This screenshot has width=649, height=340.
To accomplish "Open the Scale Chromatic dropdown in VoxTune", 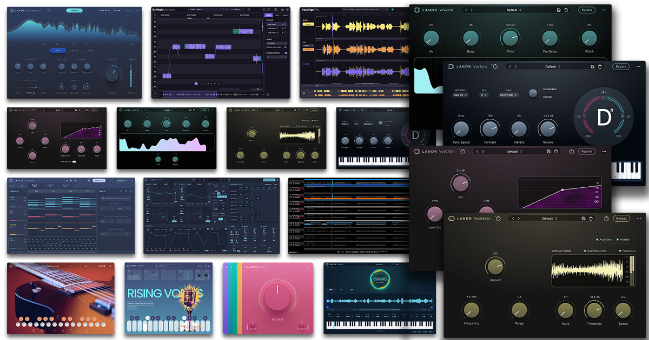I will (508, 95).
